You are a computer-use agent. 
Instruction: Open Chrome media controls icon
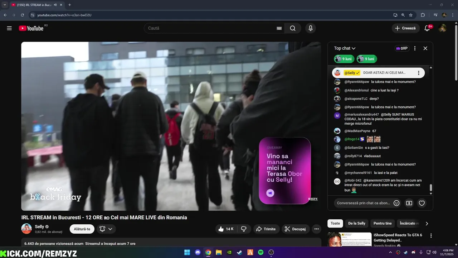435,15
